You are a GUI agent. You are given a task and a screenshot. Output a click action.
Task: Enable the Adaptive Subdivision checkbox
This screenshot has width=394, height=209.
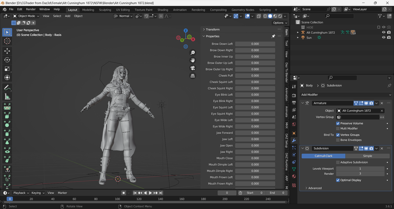(338, 162)
